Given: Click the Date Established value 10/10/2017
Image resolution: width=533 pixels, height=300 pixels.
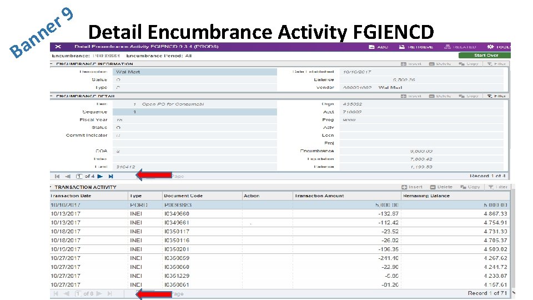Looking at the screenshot, I should (x=357, y=72).
